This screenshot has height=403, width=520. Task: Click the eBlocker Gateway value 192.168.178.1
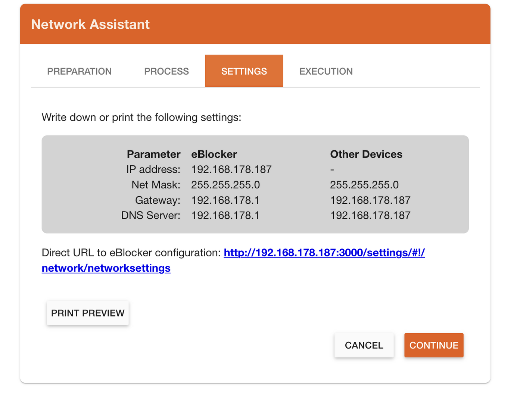[x=225, y=200]
